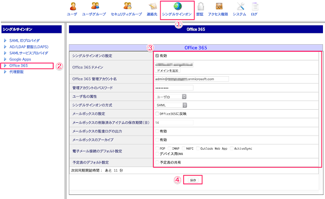Focus Office 365 管理アカウント名 field

[x=192, y=79]
